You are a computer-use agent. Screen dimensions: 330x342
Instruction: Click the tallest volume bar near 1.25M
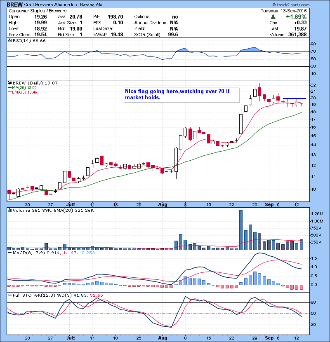(x=240, y=230)
